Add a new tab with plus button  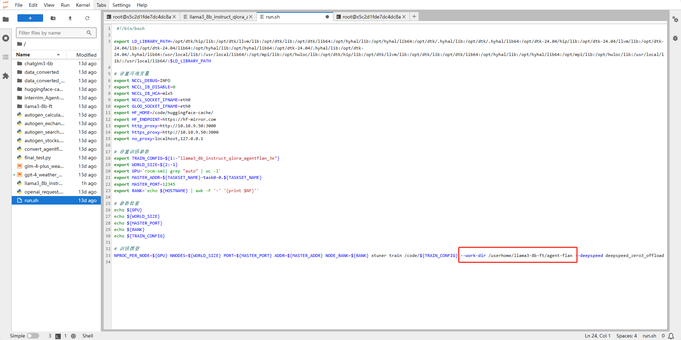click(414, 16)
